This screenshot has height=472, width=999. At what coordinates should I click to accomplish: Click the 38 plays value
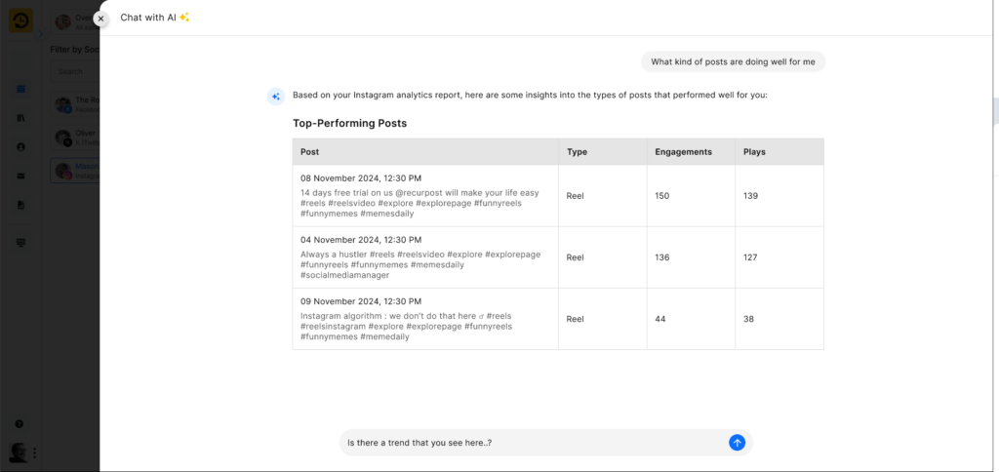point(748,319)
